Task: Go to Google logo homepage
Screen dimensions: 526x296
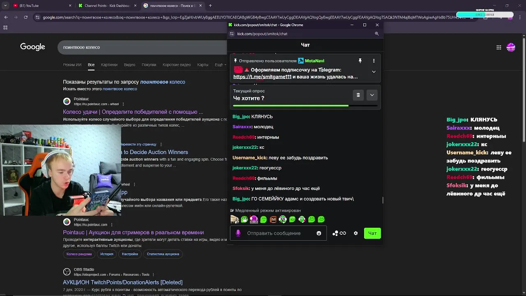Action: tap(32, 47)
